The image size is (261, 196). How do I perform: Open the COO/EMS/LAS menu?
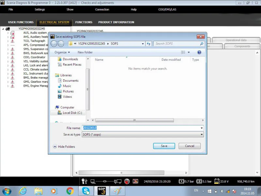tap(167, 9)
